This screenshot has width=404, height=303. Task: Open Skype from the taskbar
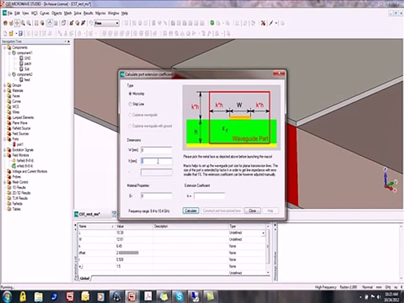point(179,297)
